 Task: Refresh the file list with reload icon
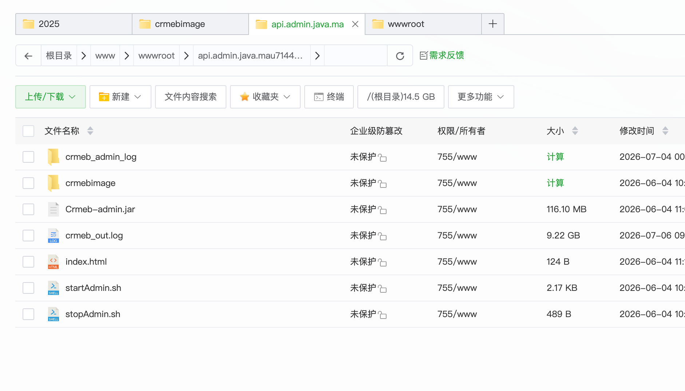pyautogui.click(x=400, y=56)
